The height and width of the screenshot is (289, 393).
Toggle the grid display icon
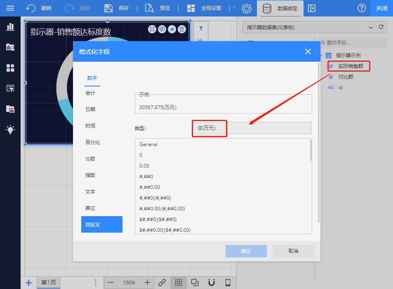pos(179,282)
